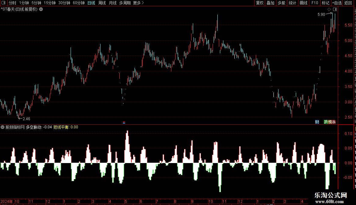356x205 pixels.
Task: Click the diamond icon in chart corner
Action: click(x=329, y=9)
